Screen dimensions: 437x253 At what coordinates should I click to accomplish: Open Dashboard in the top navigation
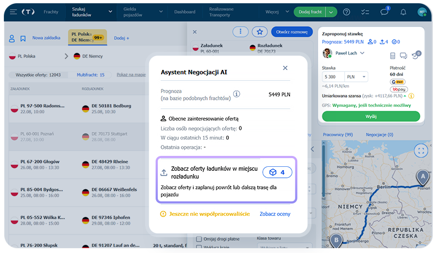185,11
